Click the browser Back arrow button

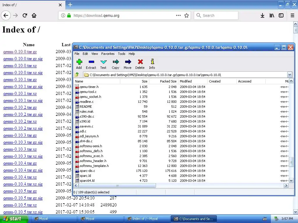6,16
